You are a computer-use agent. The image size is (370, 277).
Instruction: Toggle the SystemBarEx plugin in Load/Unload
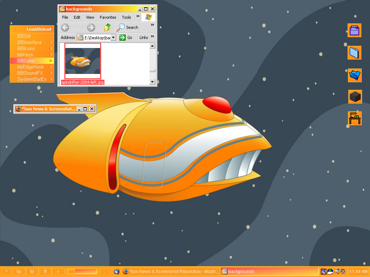[x=32, y=79]
